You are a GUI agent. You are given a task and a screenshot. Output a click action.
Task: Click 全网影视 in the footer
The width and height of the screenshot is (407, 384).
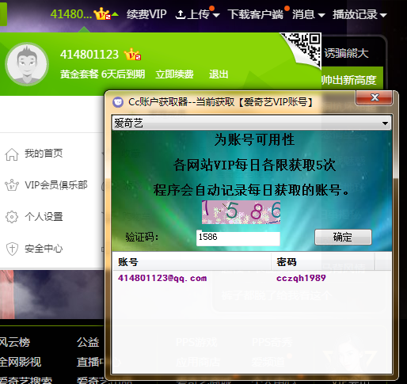pos(21,362)
